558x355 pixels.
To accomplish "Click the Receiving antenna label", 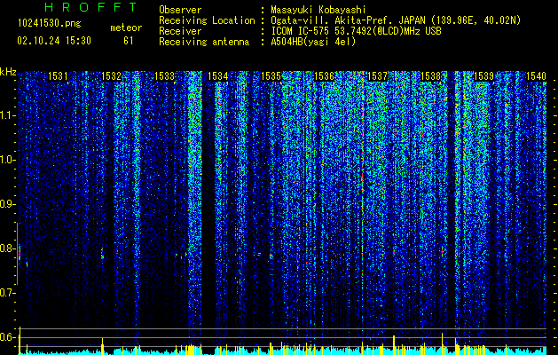I will (x=204, y=42).
